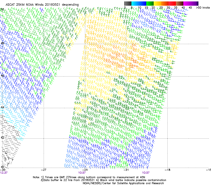
Task: Select the magenta-purple 40-50 knots legend swatch
Action: pyautogui.click(x=191, y=3)
